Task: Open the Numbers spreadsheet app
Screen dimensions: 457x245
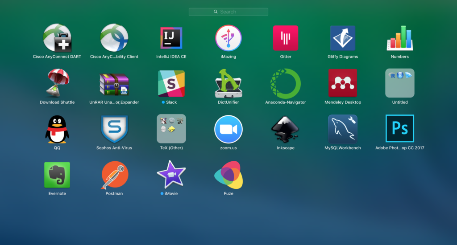Action: coord(400,38)
